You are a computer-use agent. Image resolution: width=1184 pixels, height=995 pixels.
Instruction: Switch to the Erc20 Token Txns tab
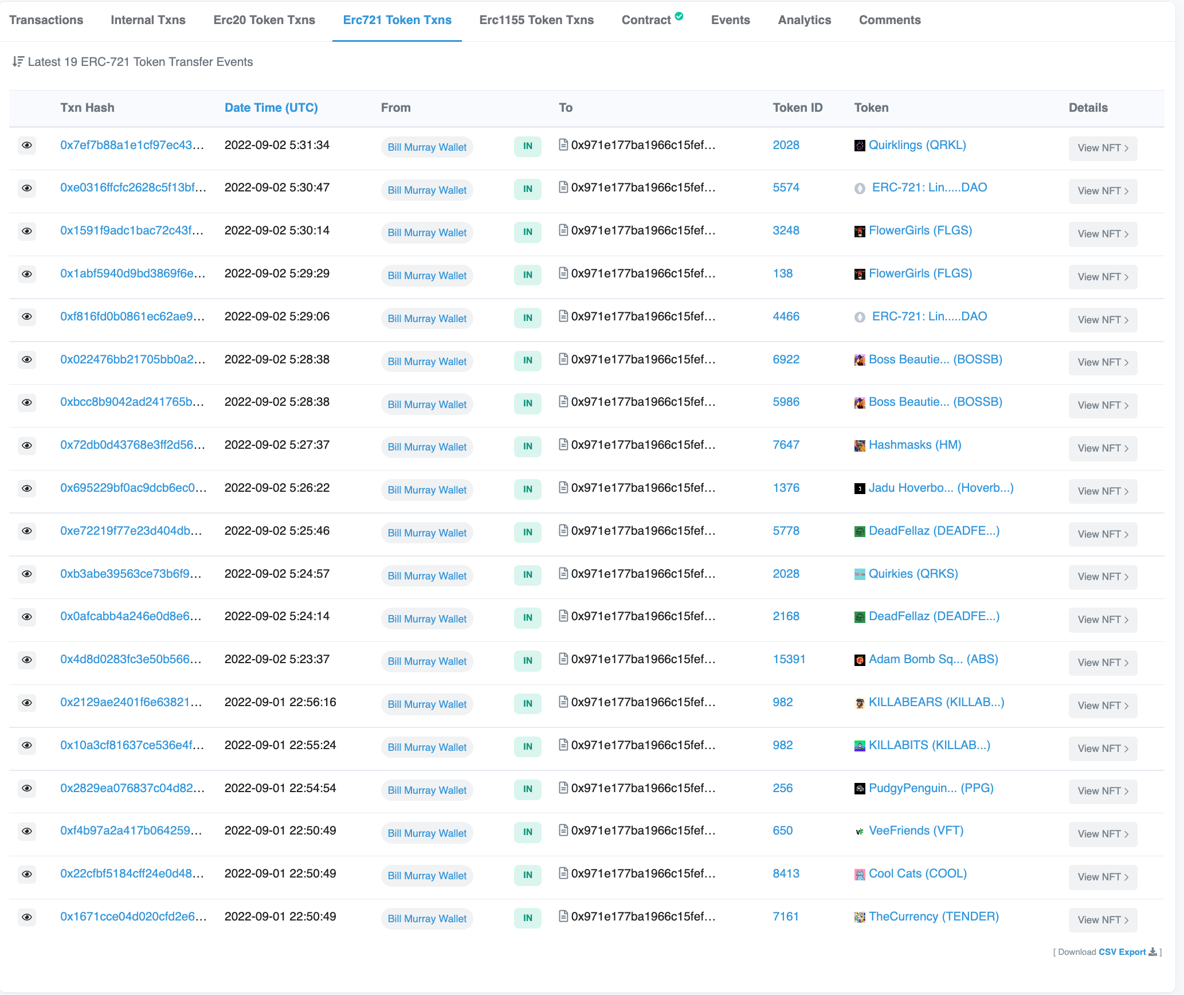[264, 20]
